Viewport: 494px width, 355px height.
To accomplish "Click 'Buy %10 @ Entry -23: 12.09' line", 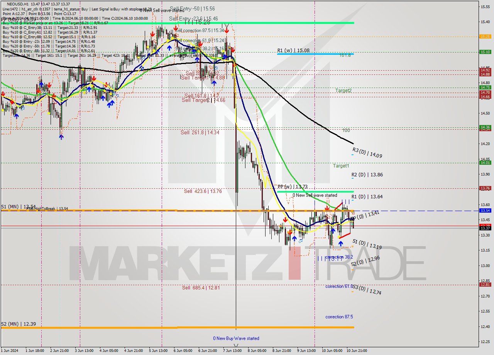I will click(x=49, y=42).
